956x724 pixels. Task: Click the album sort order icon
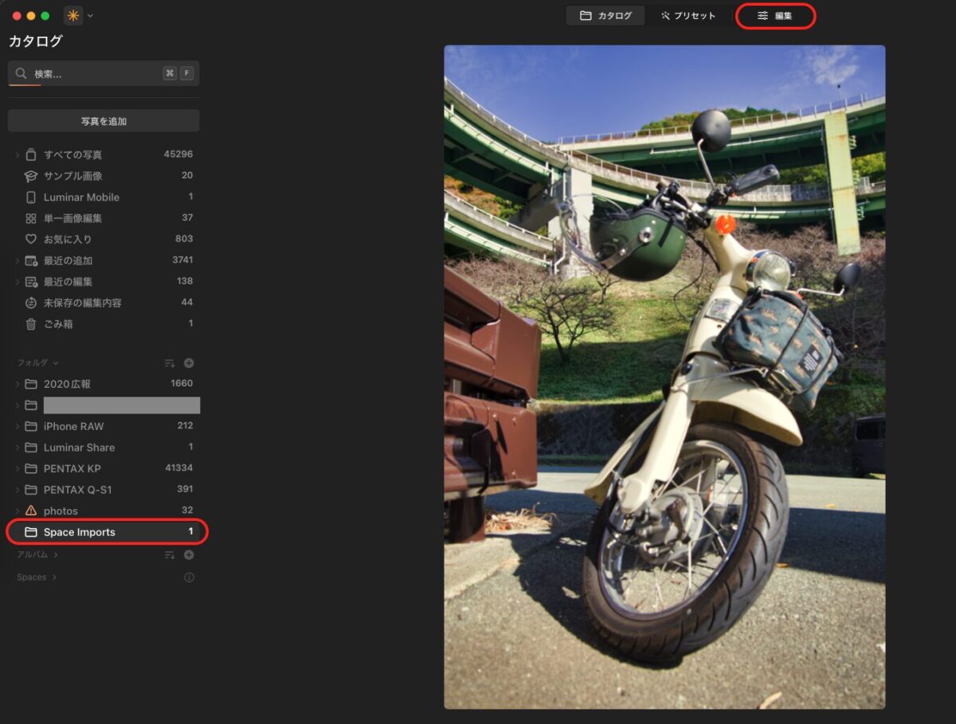(169, 555)
